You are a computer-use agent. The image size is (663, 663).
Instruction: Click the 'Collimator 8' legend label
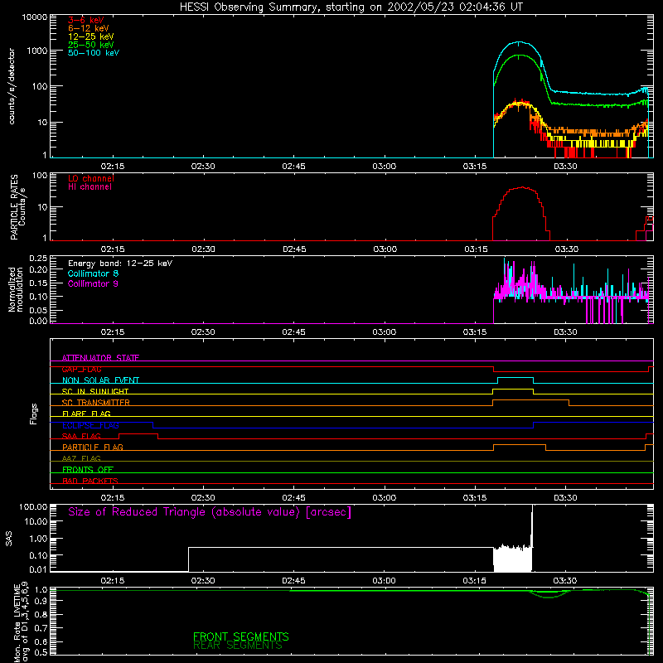(x=93, y=273)
